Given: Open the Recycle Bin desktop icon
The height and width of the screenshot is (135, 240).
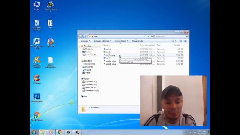Looking at the screenshot, I should click(37, 25).
